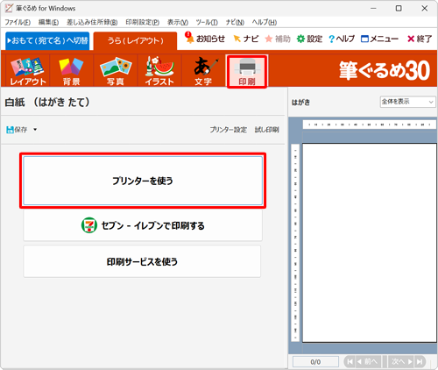Click 終了 to exit the app

[420, 39]
